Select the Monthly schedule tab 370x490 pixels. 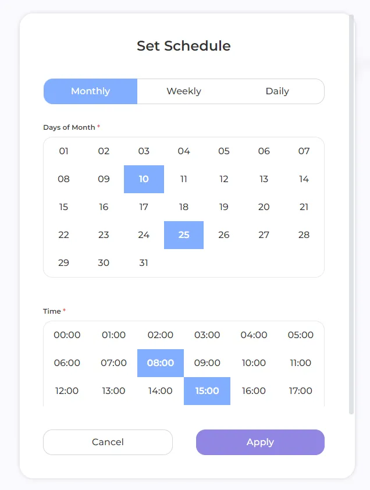tap(90, 91)
